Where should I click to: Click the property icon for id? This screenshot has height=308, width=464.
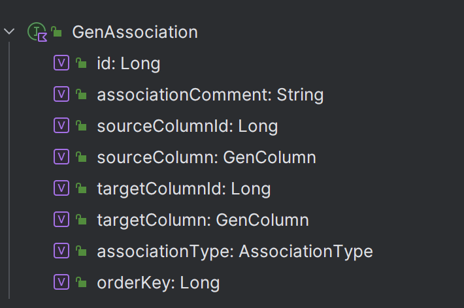click(x=61, y=63)
